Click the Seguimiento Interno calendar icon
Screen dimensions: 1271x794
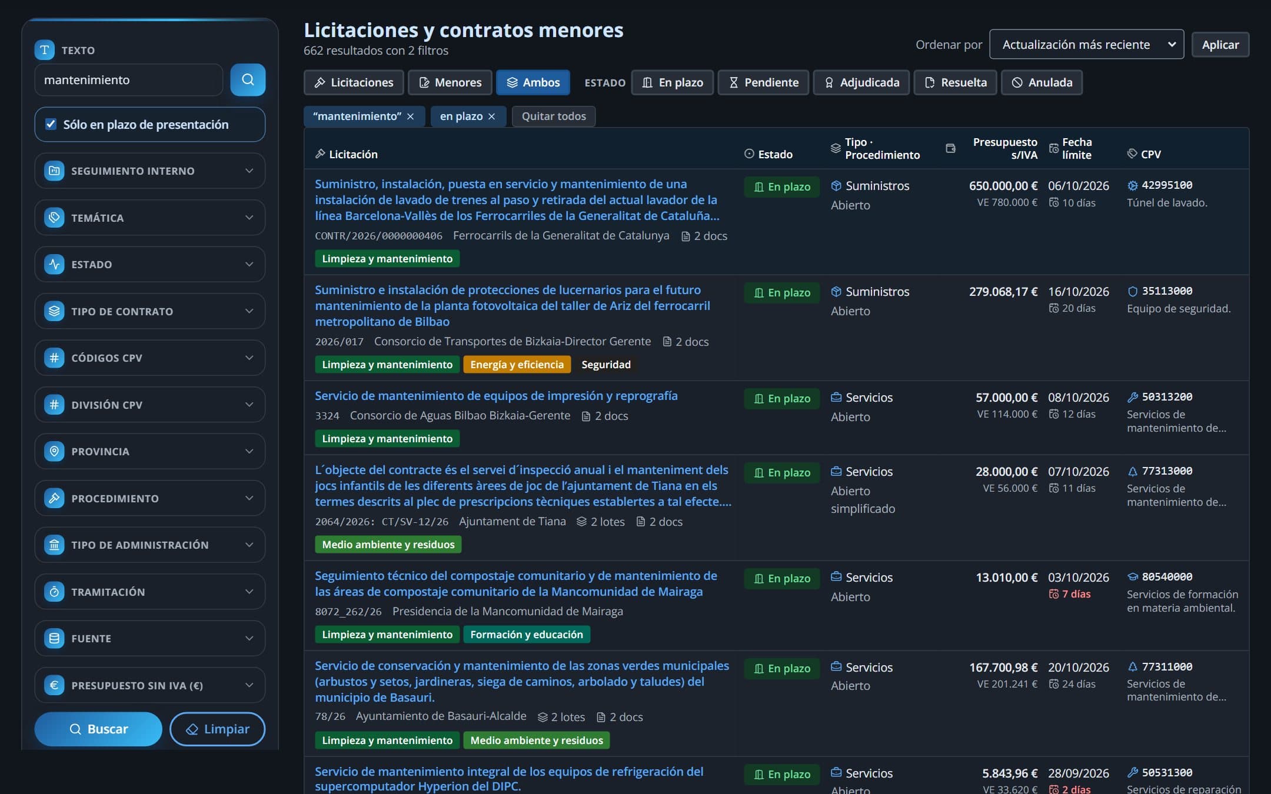click(x=54, y=171)
